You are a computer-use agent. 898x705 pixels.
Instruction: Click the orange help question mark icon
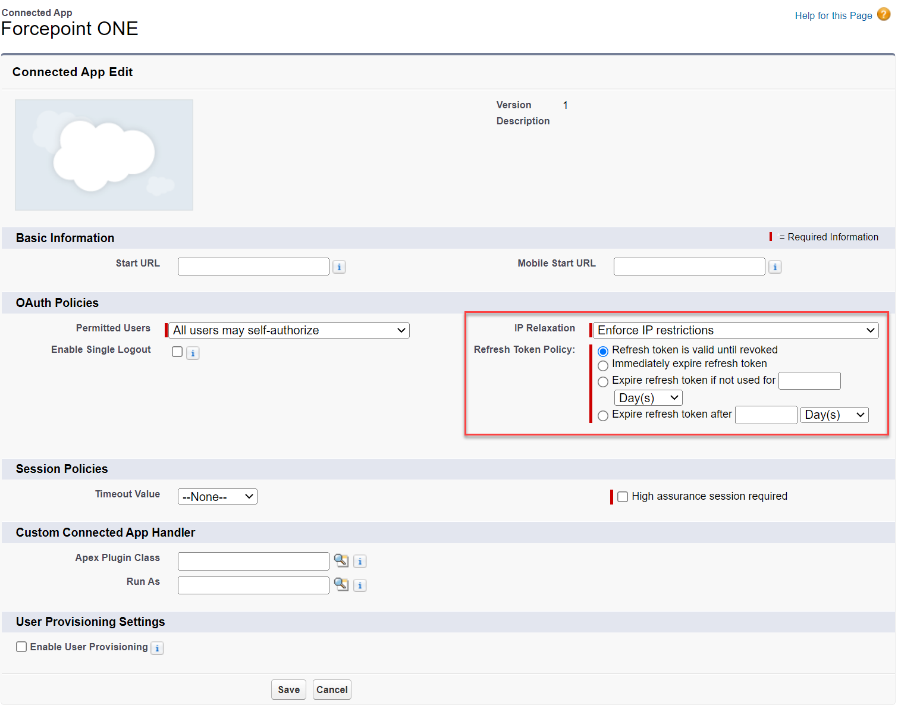[x=883, y=14]
